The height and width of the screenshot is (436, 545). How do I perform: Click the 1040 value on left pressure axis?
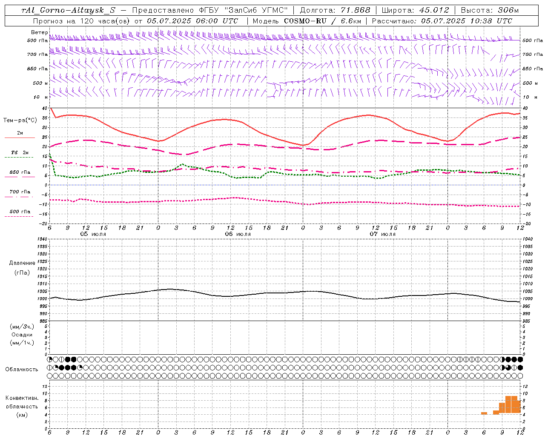click(41, 239)
